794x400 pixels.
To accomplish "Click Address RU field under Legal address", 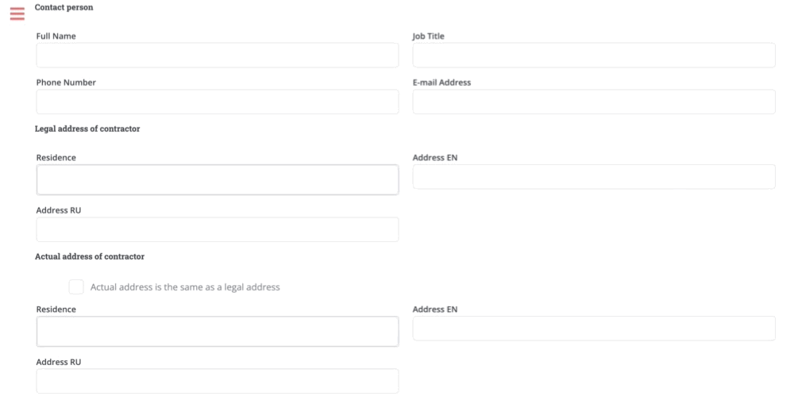I will pyautogui.click(x=217, y=229).
